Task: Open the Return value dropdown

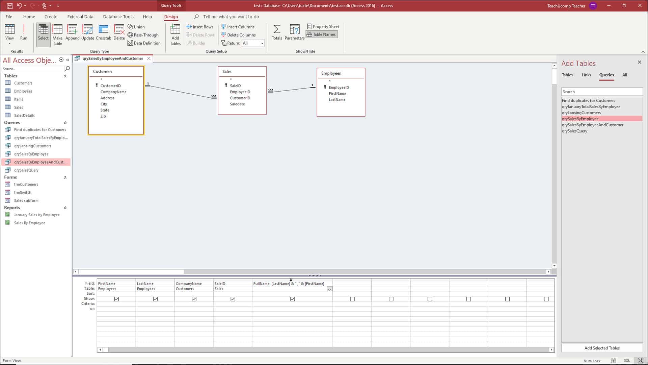Action: pos(262,43)
